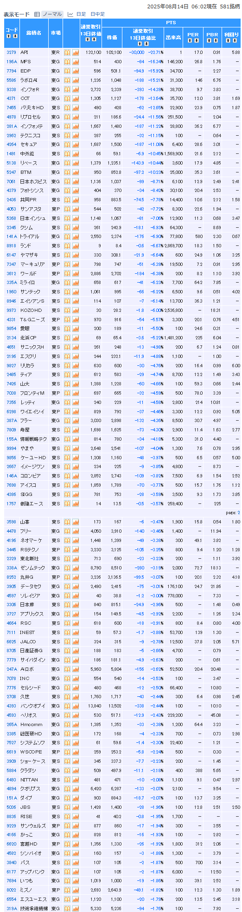Open stock code 8918 link
Viewport: 242px width, 912px height.
[12, 245]
